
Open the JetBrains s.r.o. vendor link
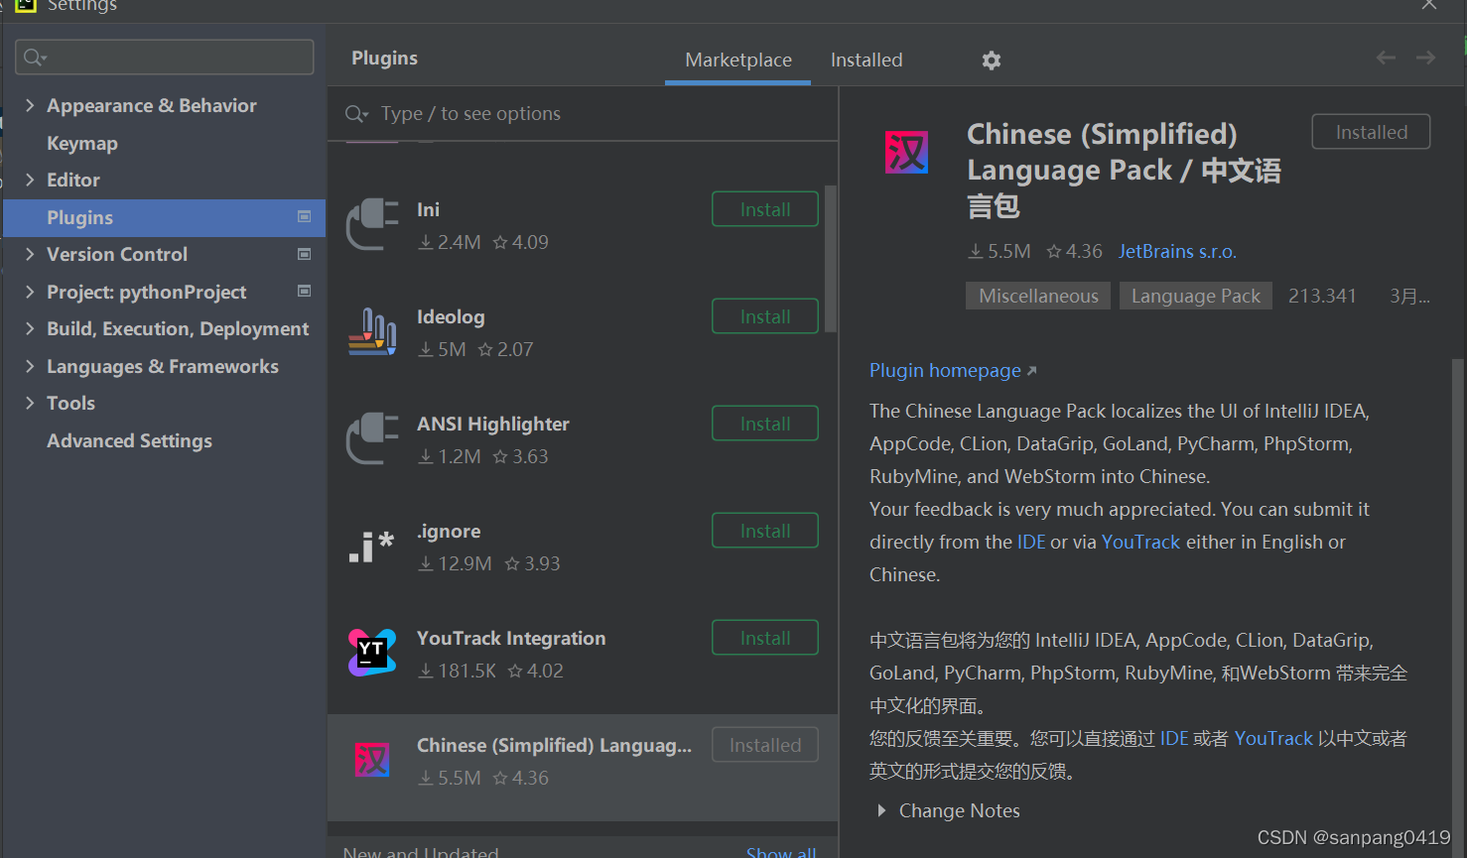point(1177,251)
